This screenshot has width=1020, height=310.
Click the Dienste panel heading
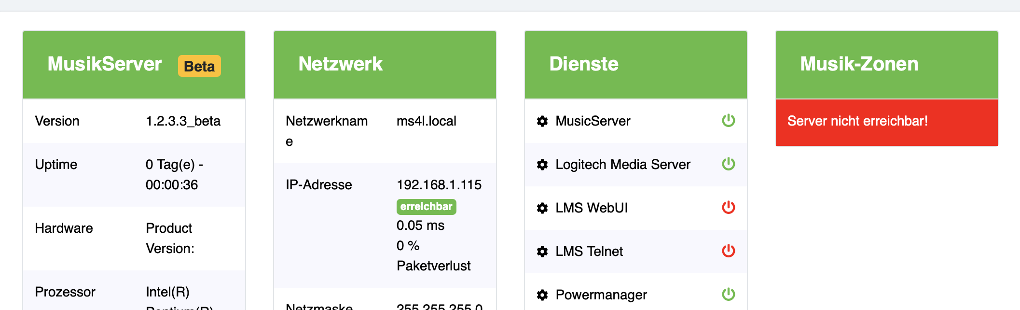[584, 64]
